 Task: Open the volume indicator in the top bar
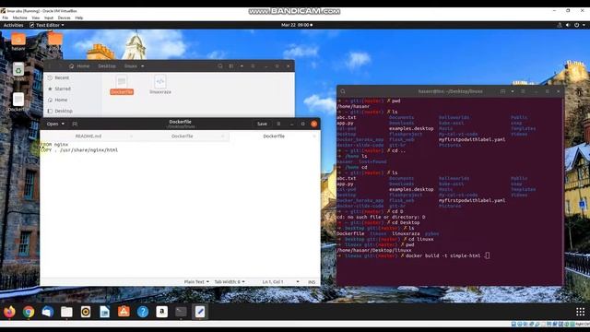(568, 25)
